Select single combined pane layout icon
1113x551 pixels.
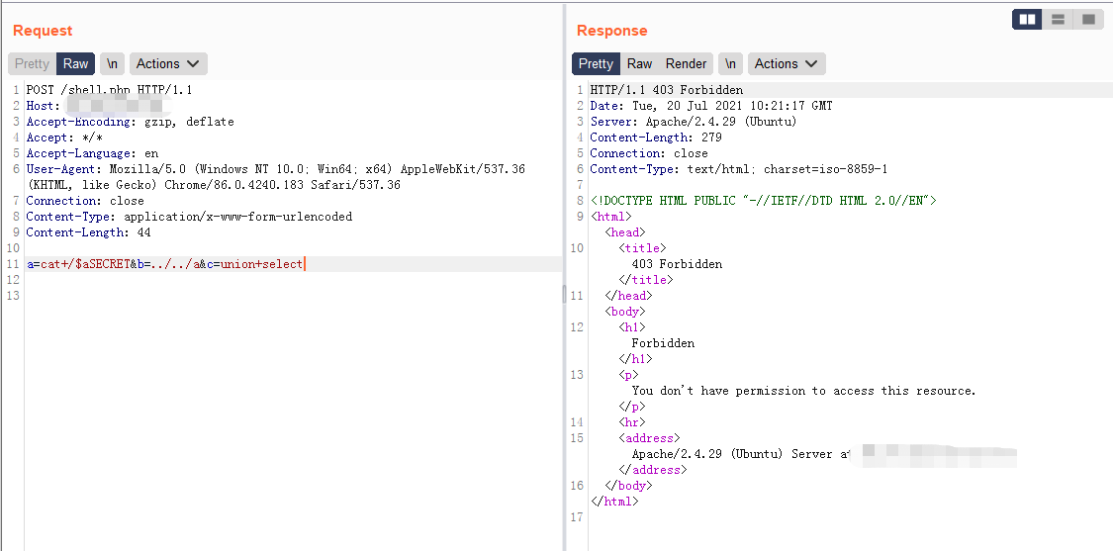click(x=1088, y=19)
